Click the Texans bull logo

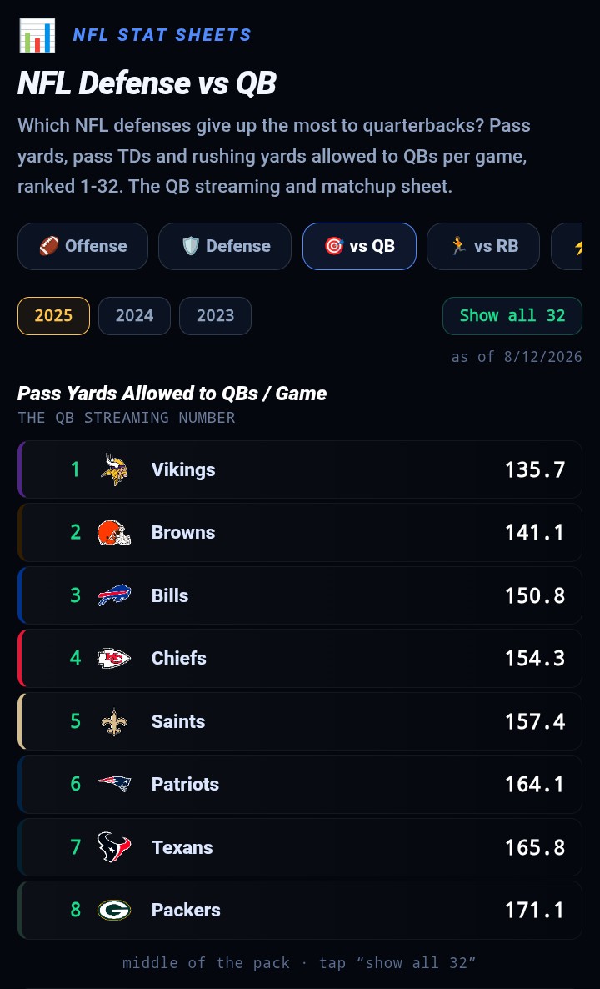coord(114,847)
